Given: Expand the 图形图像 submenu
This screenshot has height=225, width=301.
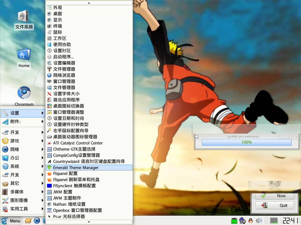Looking at the screenshot, I should tap(23, 200).
